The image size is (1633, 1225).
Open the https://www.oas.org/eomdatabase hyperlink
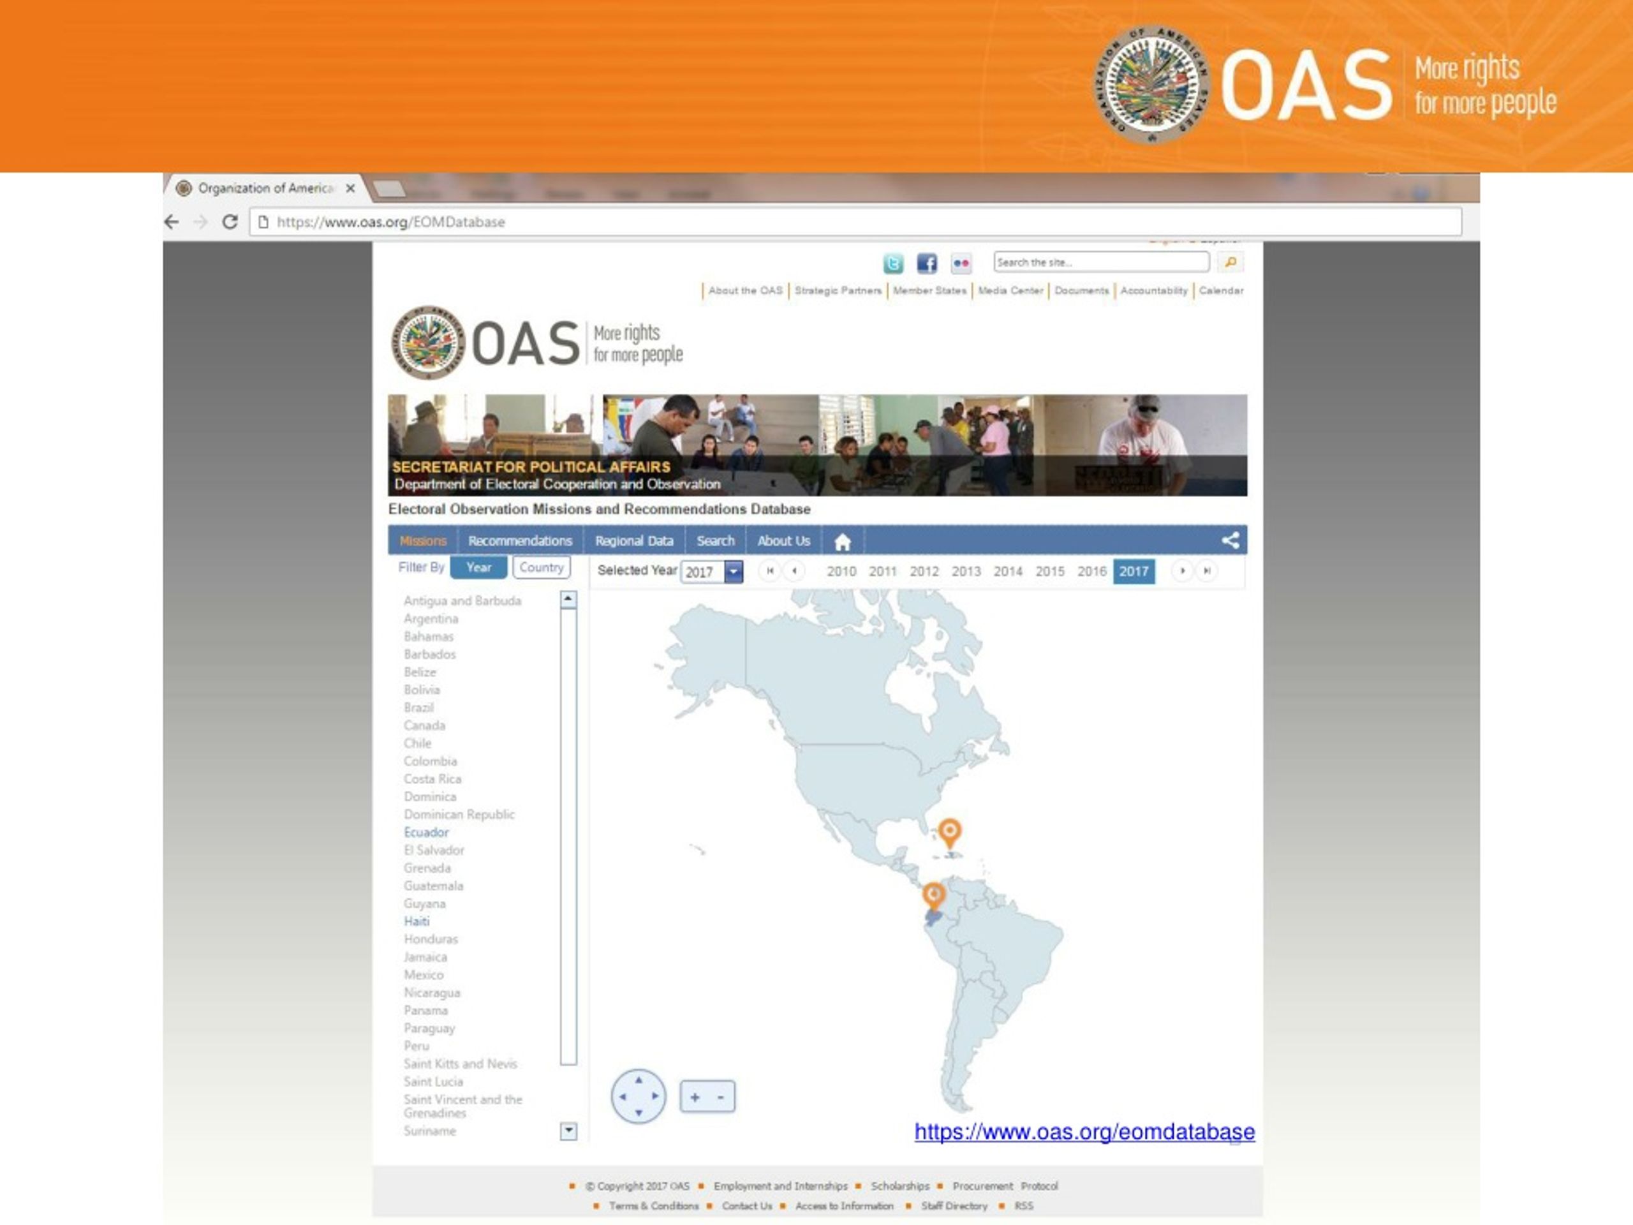click(x=1084, y=1132)
